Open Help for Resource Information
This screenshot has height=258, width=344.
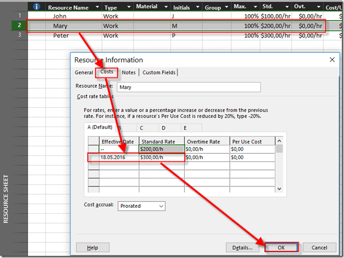92,247
